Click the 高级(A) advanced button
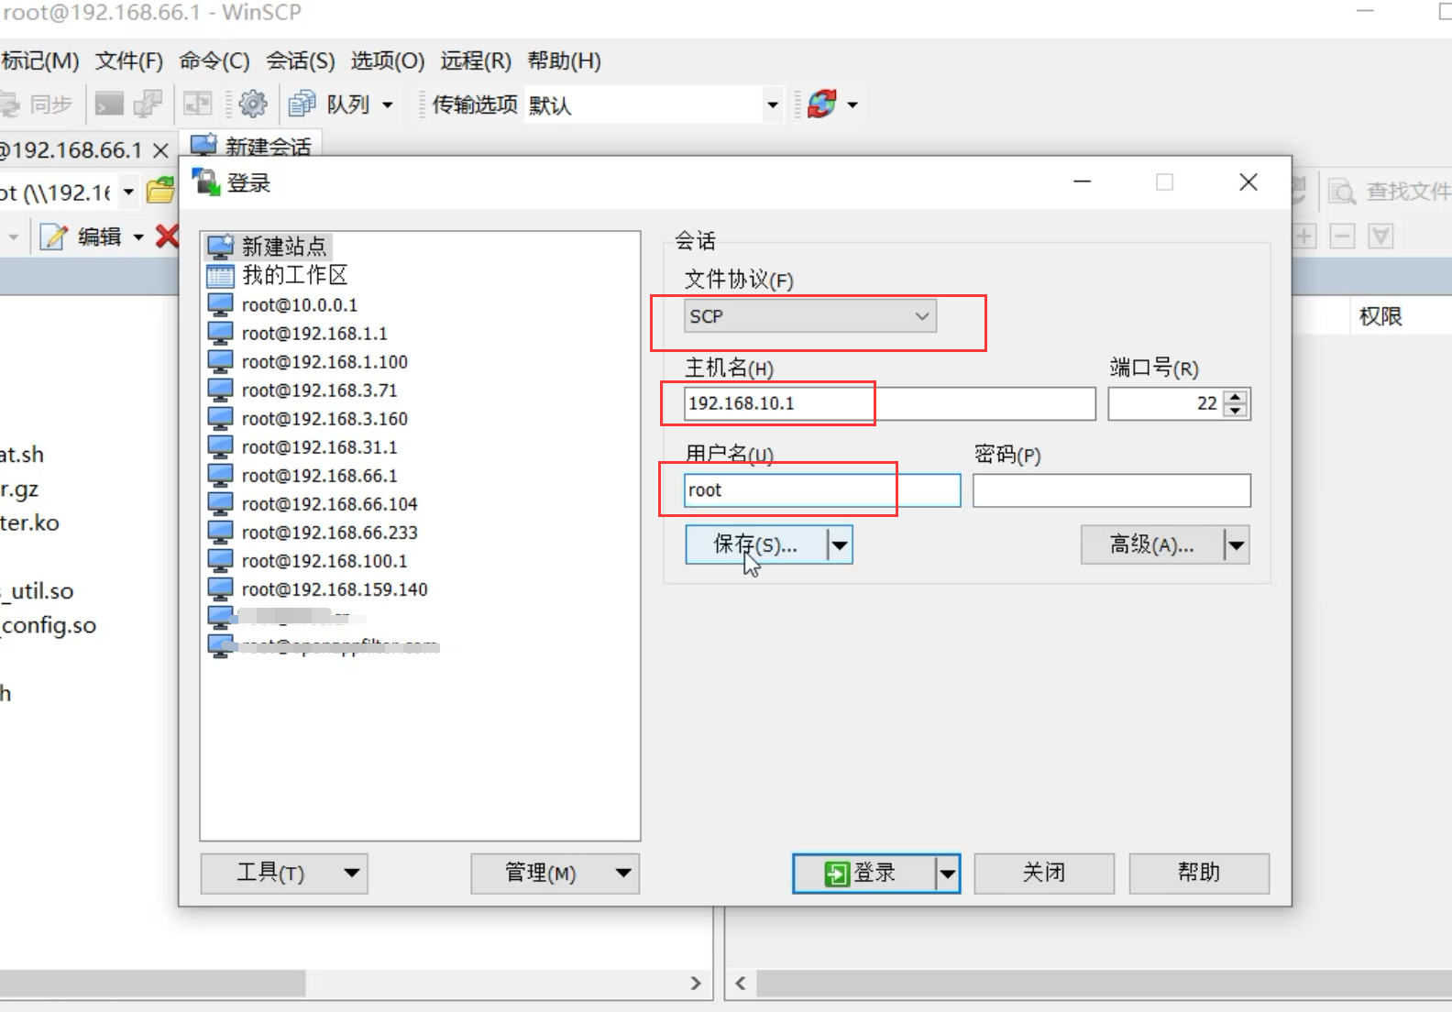This screenshot has height=1012, width=1452. coord(1152,544)
